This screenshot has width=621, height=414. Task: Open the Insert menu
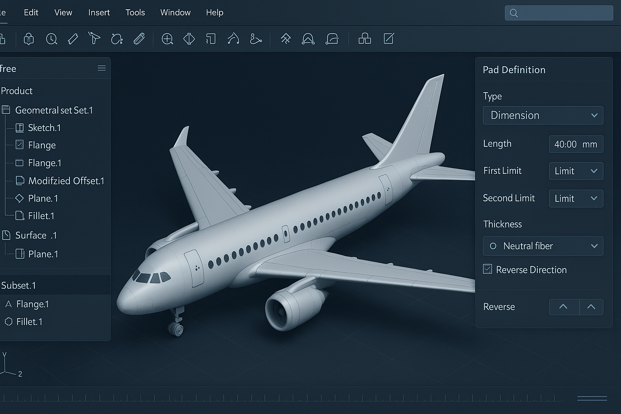pyautogui.click(x=99, y=13)
